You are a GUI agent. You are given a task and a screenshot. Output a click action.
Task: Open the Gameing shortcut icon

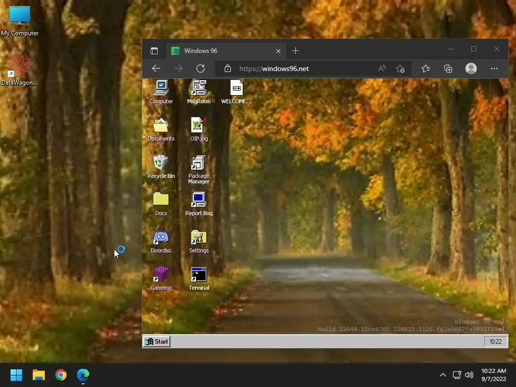[x=161, y=278]
